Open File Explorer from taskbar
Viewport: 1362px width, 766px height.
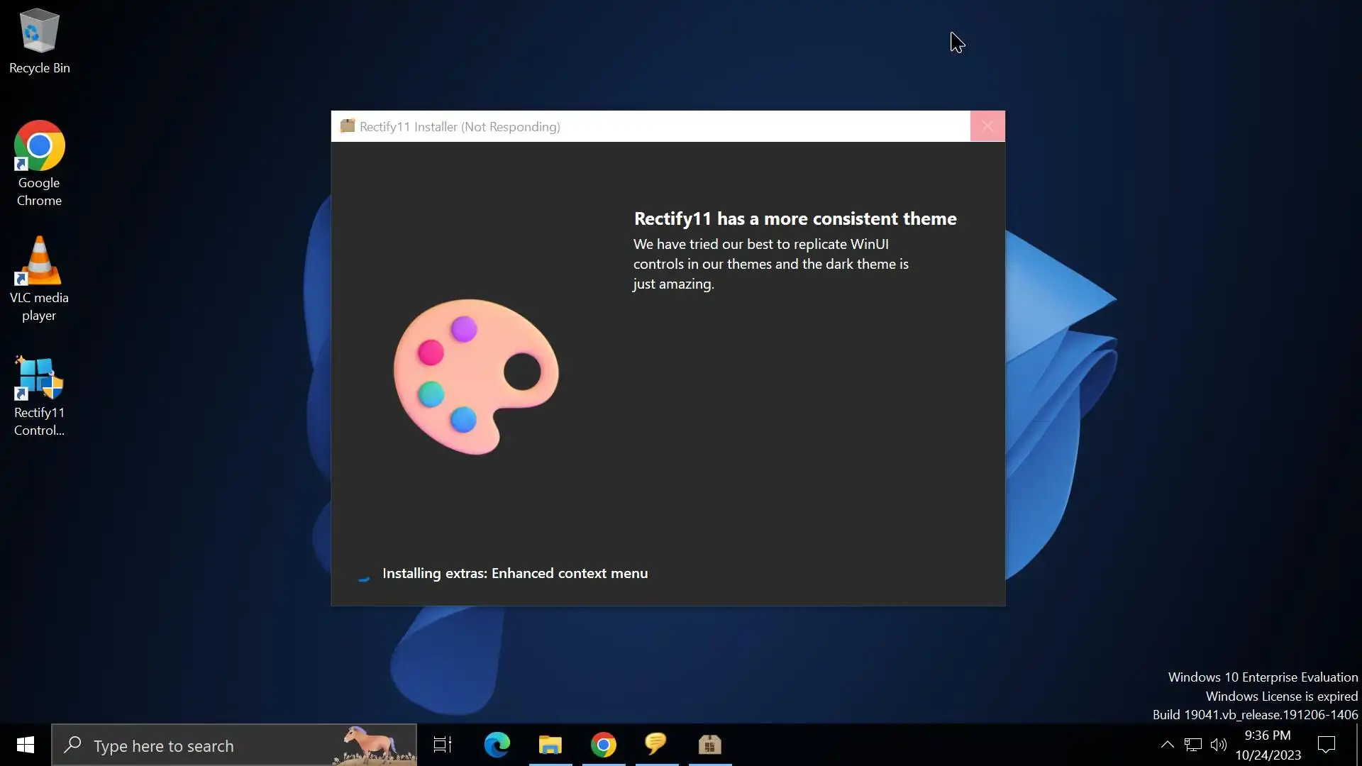(550, 745)
